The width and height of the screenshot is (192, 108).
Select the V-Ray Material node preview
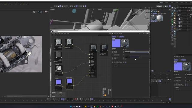tap(93, 47)
